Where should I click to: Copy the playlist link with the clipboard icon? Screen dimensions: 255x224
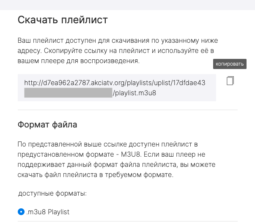tap(230, 80)
